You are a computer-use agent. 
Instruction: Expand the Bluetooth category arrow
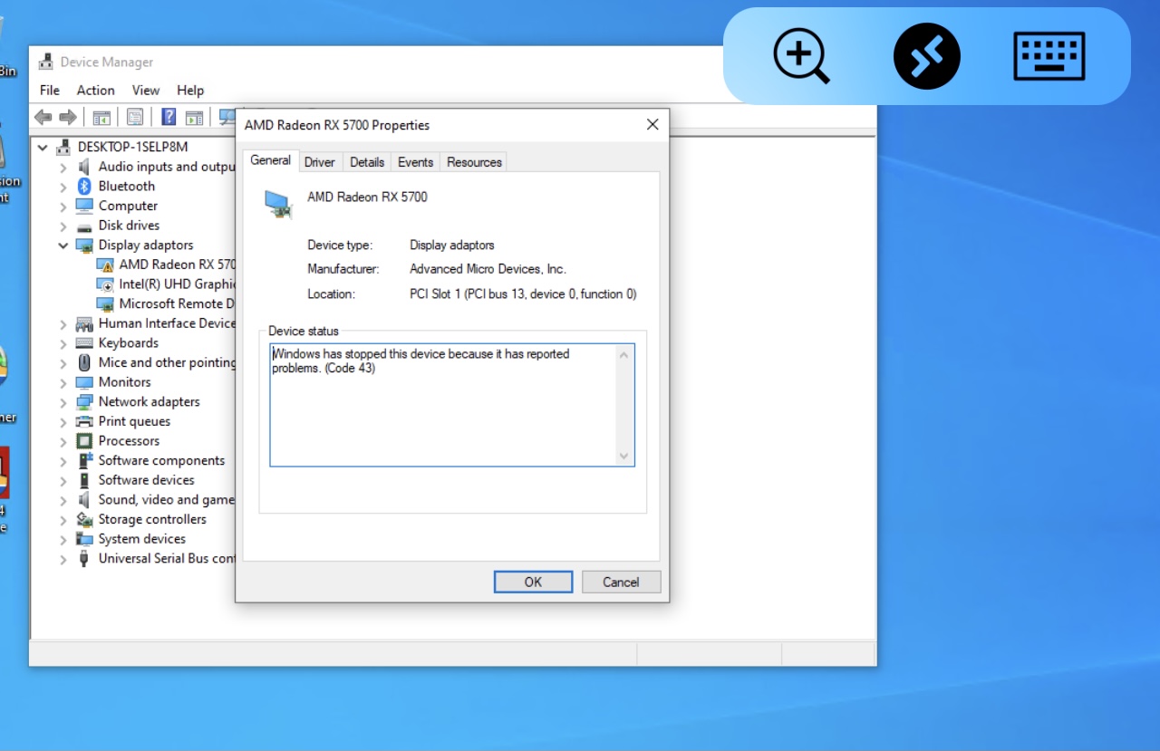coord(63,187)
